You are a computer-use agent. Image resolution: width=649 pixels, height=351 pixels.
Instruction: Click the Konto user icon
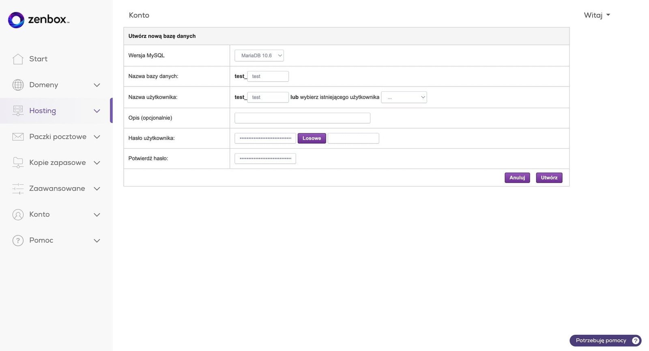pyautogui.click(x=18, y=214)
